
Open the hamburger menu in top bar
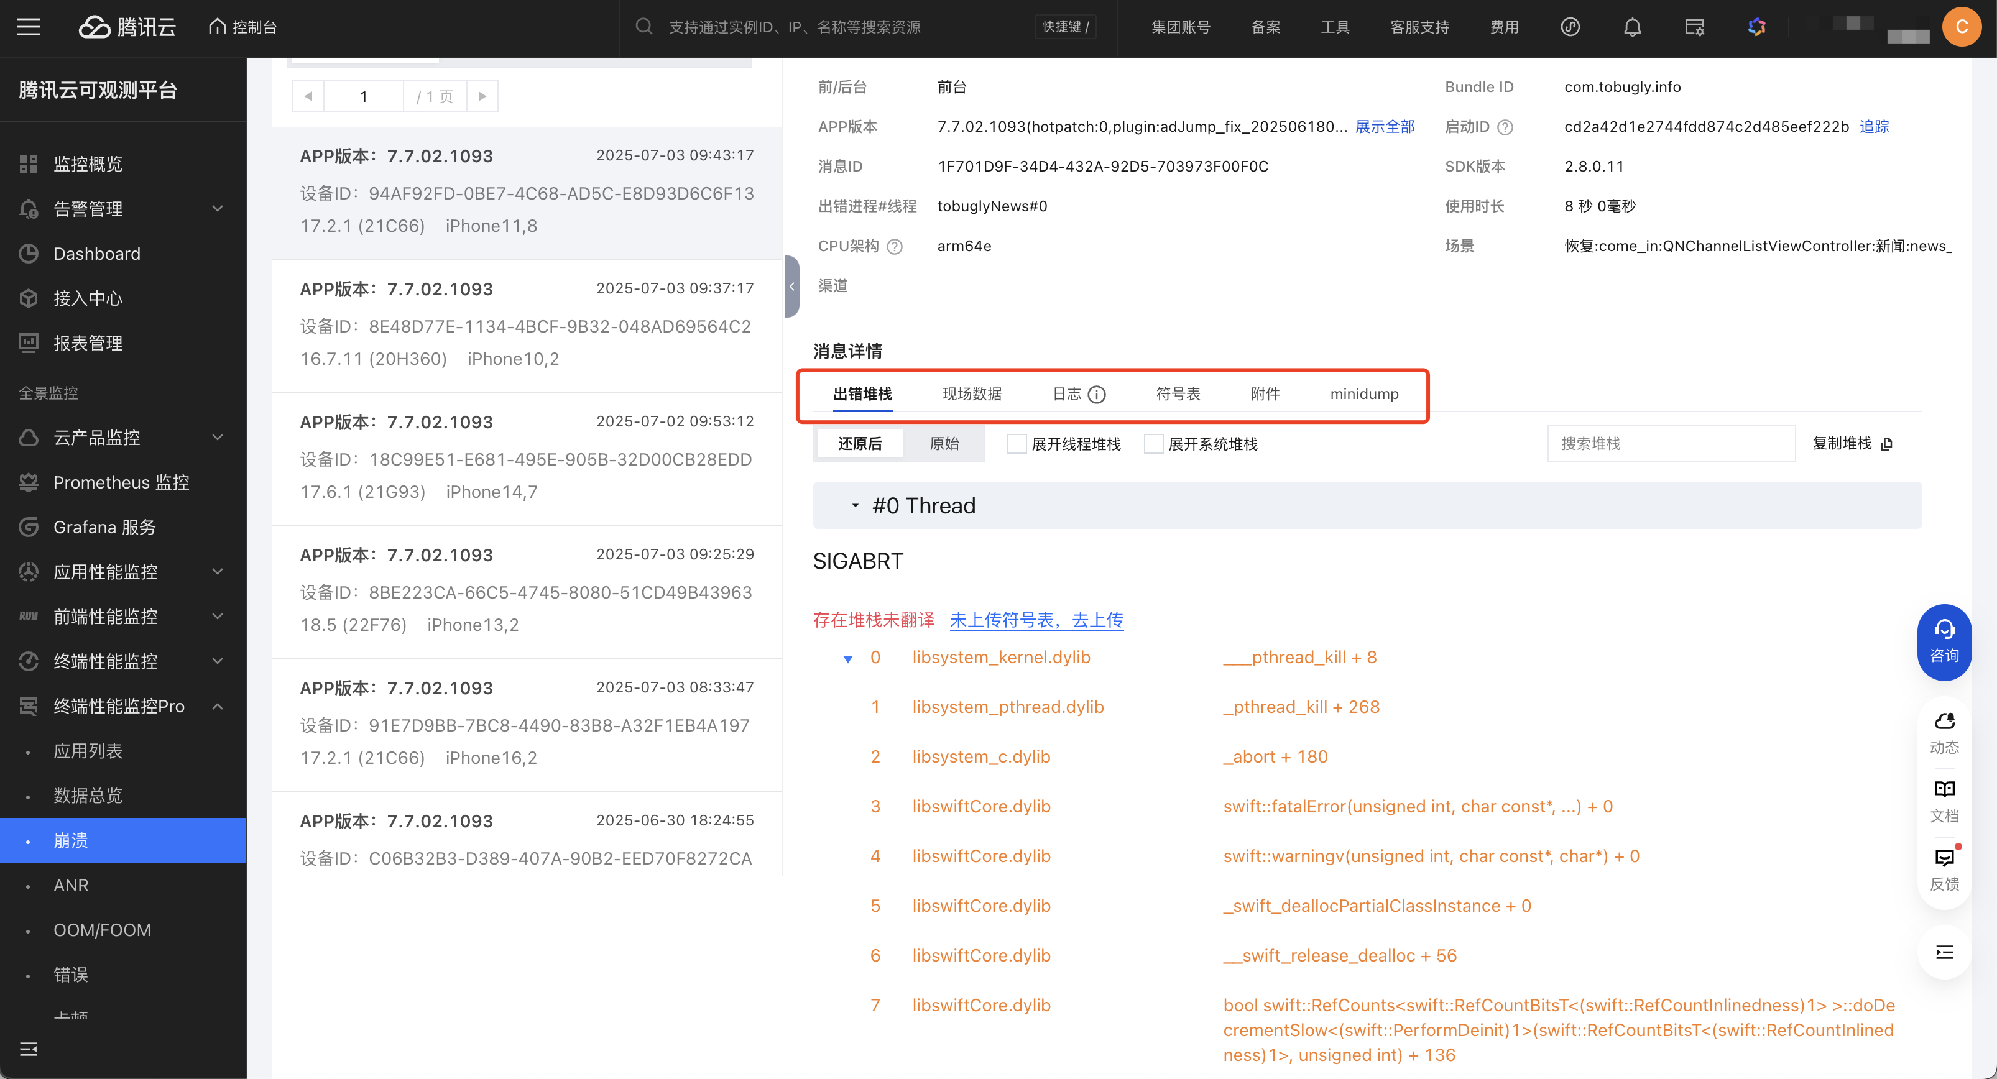29,27
